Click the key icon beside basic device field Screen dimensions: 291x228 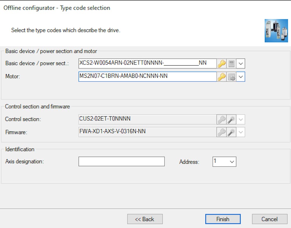click(221, 63)
